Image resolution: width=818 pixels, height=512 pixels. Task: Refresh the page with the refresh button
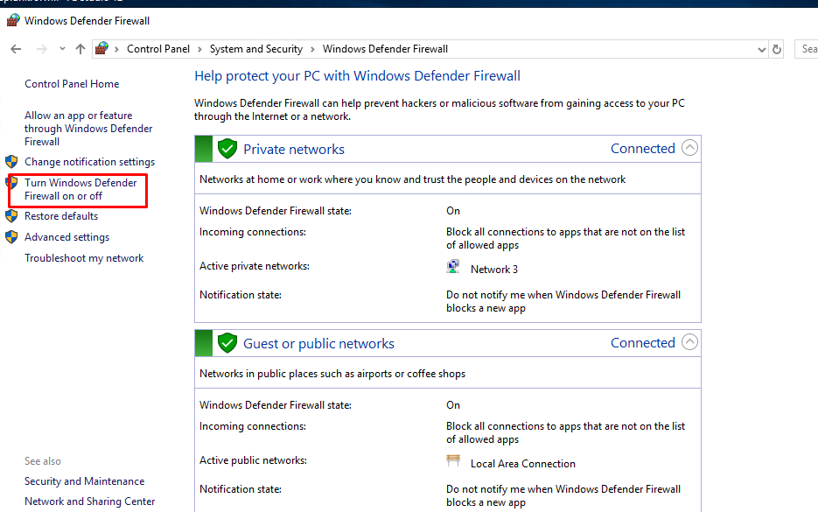tap(777, 49)
